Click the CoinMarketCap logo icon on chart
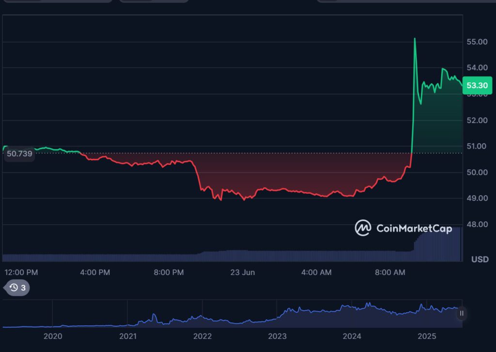 (363, 228)
